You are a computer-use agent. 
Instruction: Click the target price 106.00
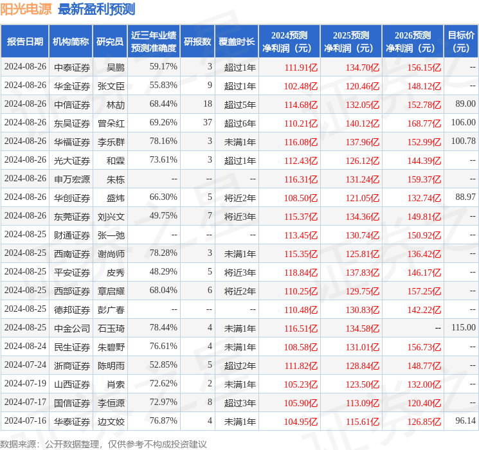tap(463, 122)
